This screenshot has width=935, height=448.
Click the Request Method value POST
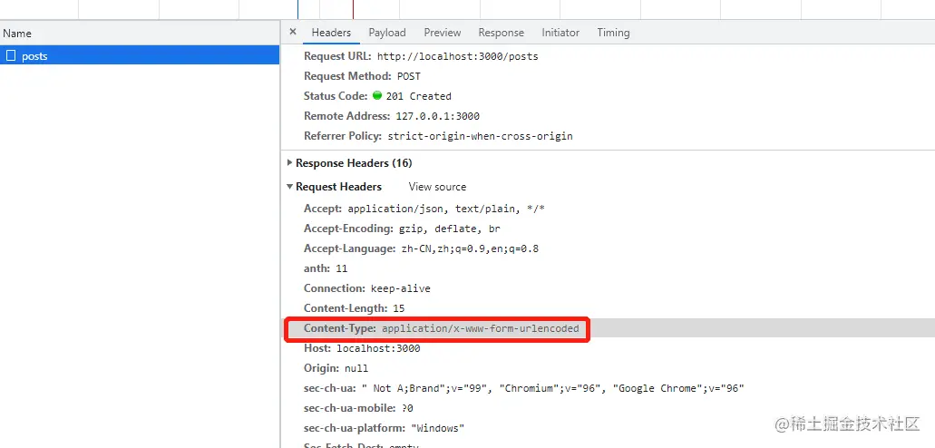click(x=409, y=76)
